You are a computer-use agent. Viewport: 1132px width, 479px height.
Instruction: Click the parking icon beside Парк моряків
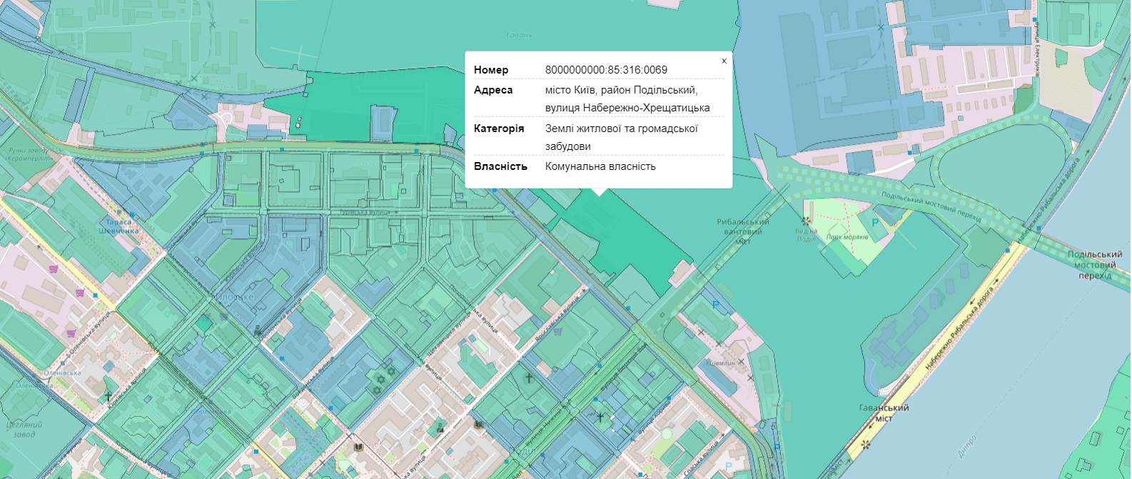[x=875, y=223]
